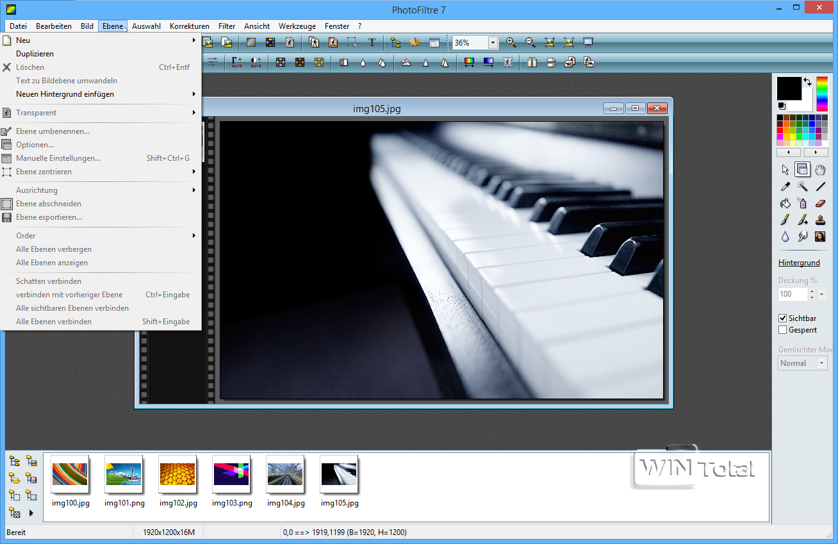Select the Magic Wand tool

coord(802,186)
